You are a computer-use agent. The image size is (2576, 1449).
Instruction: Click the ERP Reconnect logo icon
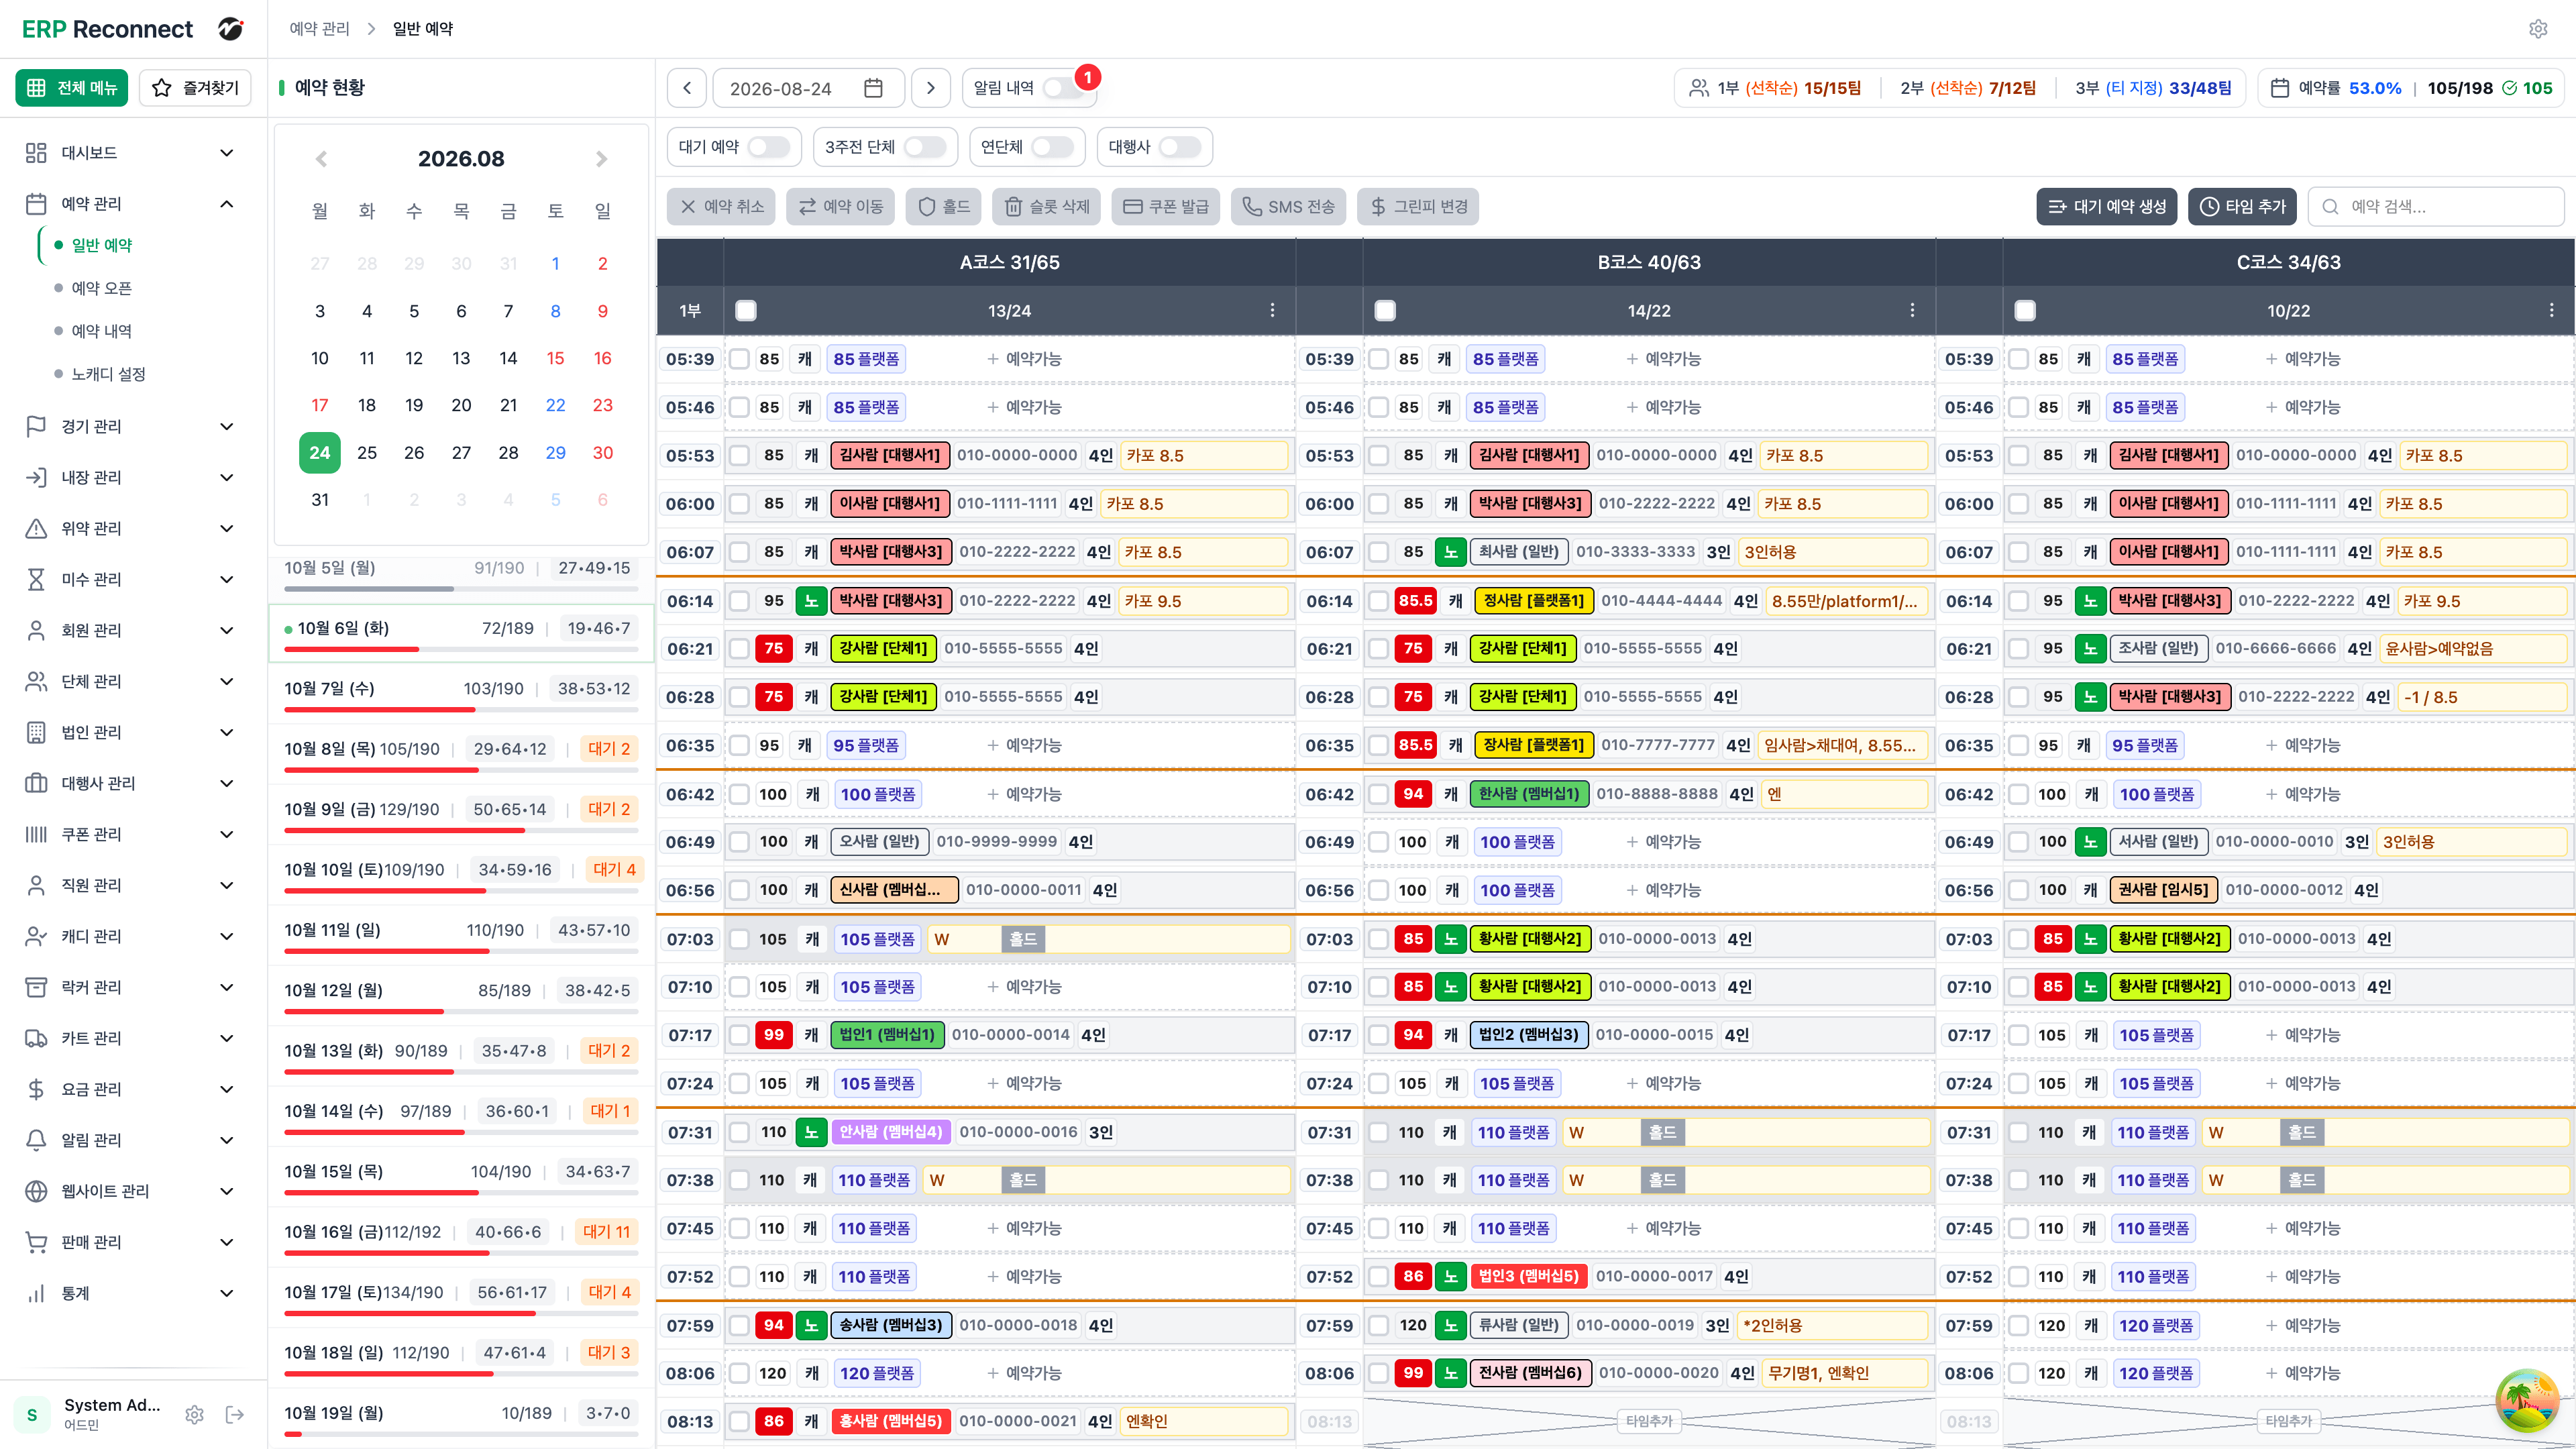231,29
